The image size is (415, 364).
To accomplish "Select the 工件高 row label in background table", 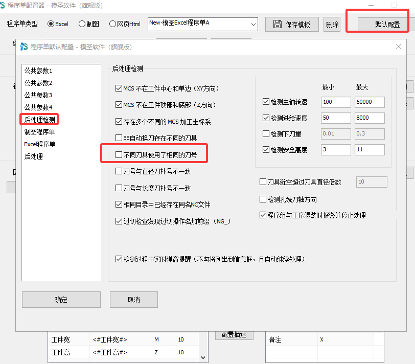I will 61,352.
